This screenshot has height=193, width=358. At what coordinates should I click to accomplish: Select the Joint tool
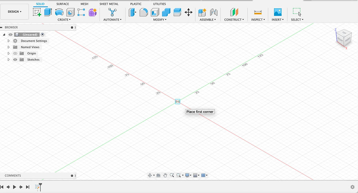(x=213, y=12)
